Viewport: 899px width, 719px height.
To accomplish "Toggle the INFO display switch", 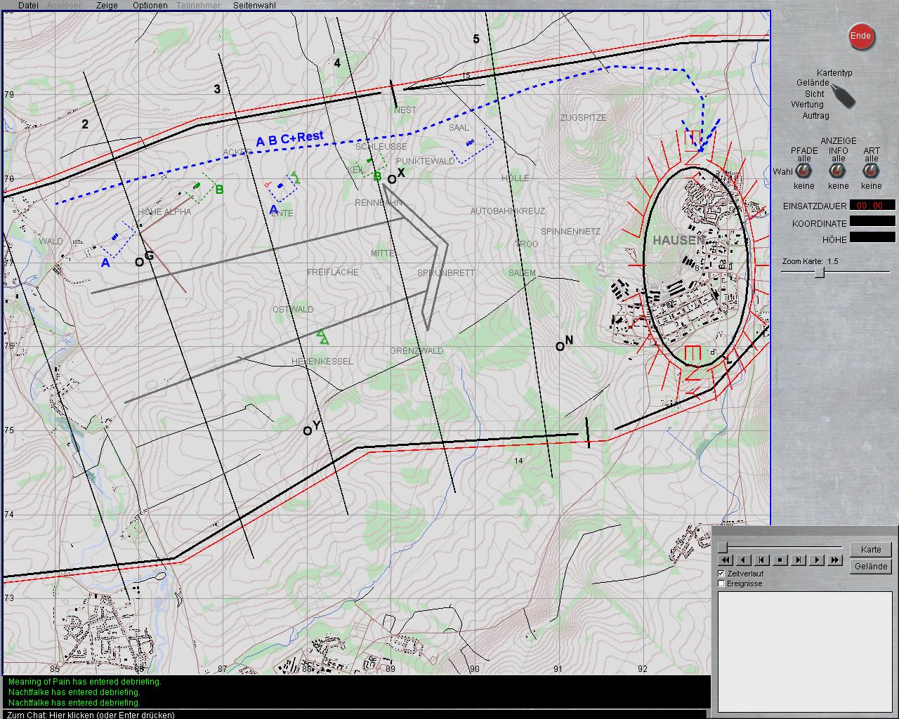I will (838, 171).
